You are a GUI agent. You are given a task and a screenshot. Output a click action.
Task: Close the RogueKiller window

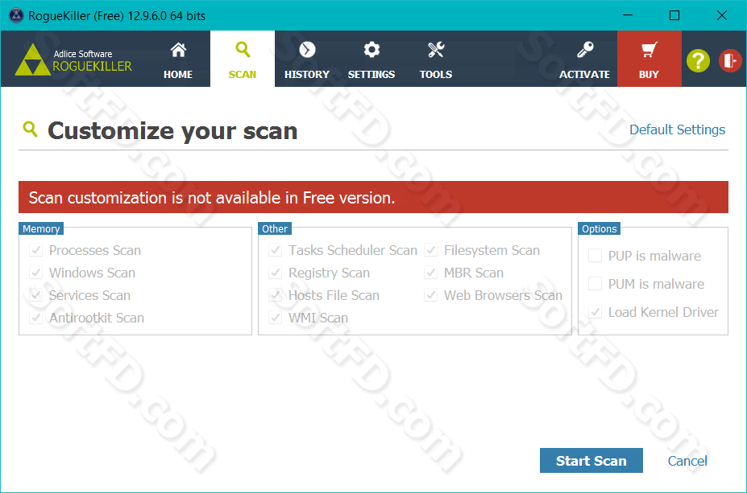tap(722, 15)
